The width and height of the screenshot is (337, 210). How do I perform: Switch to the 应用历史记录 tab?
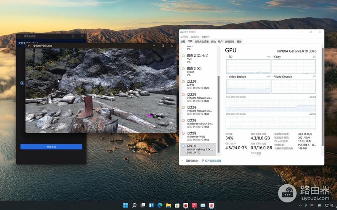coord(202,41)
